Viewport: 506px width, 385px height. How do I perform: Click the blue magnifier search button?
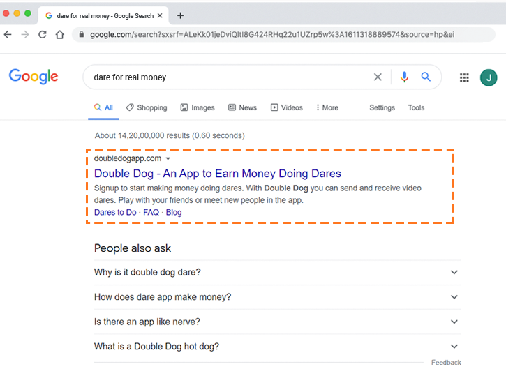tap(426, 77)
